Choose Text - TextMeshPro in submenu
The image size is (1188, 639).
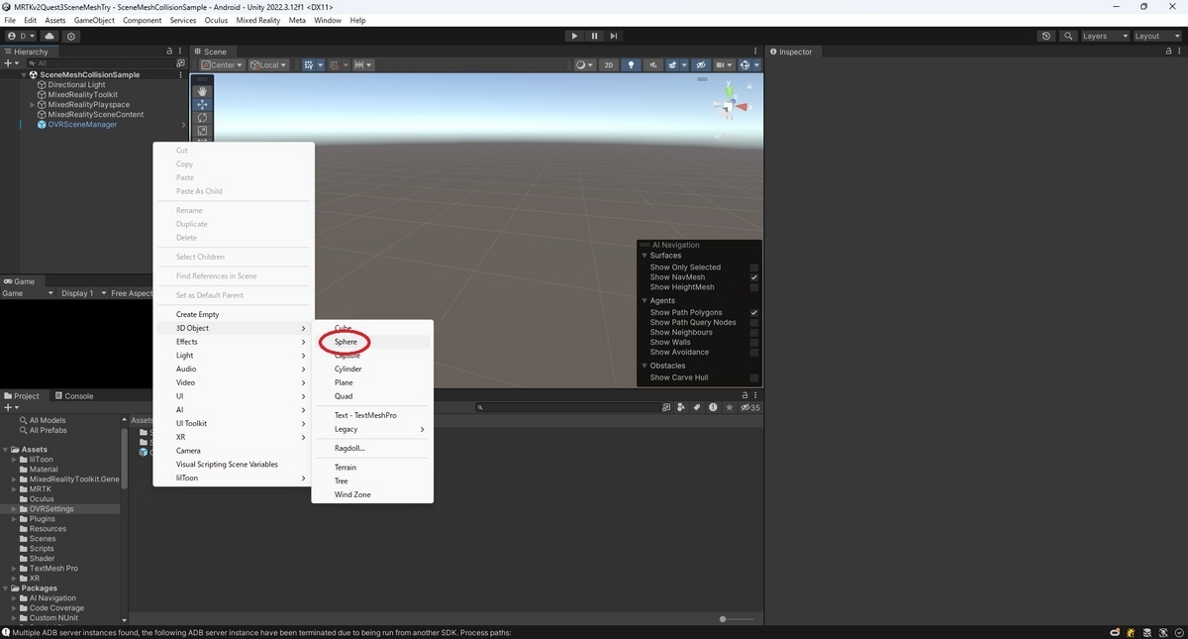click(372, 415)
